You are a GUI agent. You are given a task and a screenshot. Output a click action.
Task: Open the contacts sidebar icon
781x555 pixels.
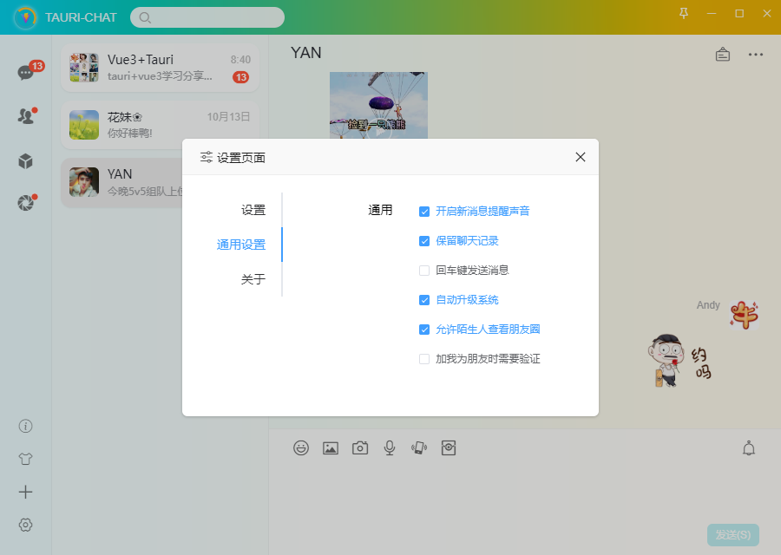click(x=25, y=116)
